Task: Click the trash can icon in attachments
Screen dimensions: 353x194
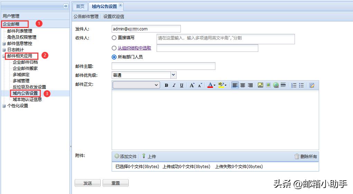Action: point(297,156)
